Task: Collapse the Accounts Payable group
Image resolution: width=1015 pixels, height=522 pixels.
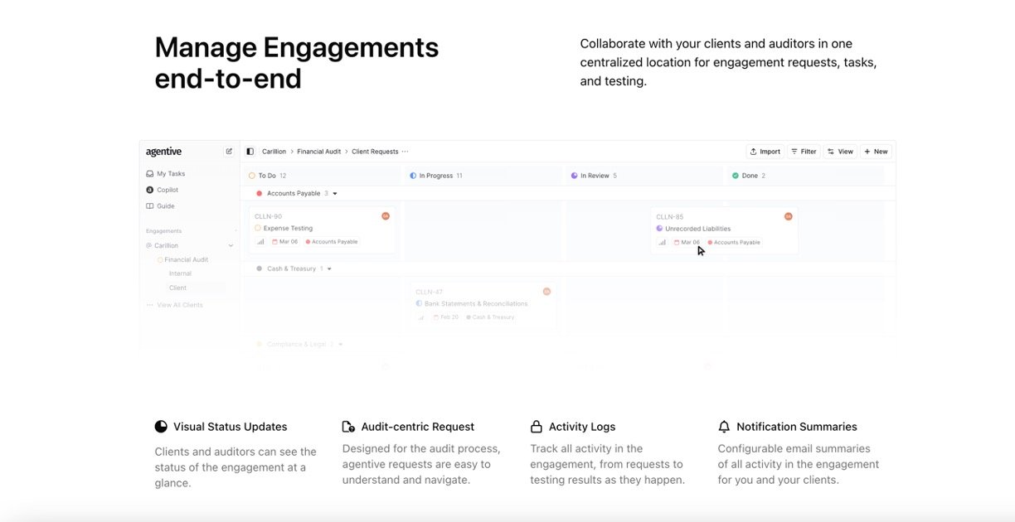Action: pyautogui.click(x=335, y=194)
